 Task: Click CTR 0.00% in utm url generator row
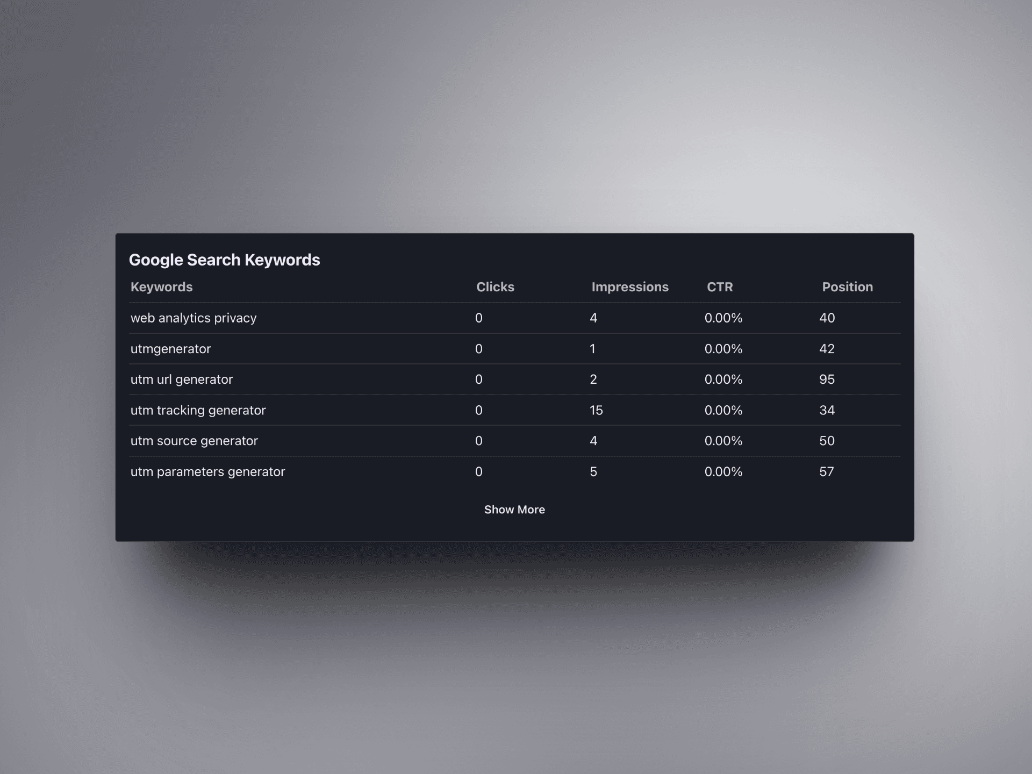[x=723, y=379]
